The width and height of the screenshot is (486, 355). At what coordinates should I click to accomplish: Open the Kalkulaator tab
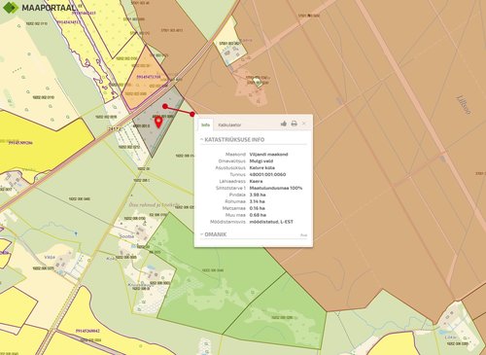[229, 124]
